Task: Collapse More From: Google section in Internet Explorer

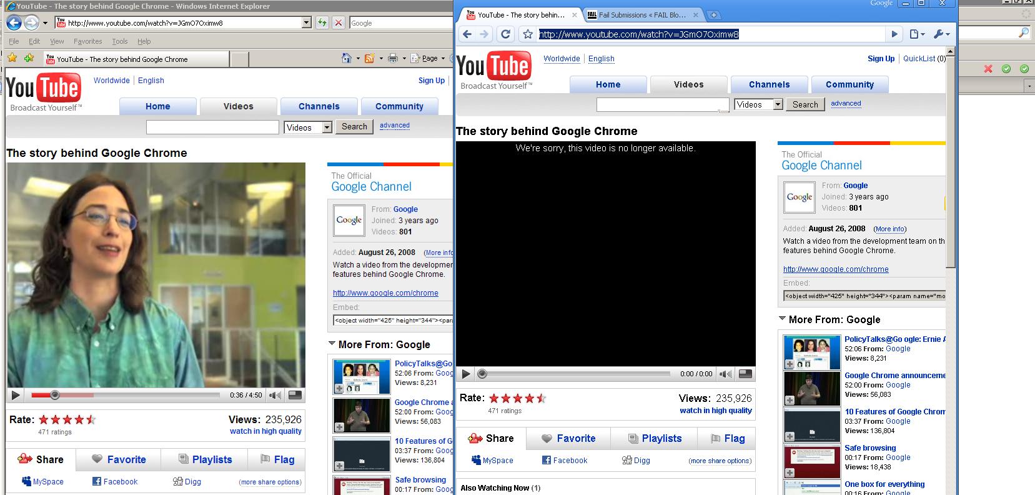Action: pos(332,344)
